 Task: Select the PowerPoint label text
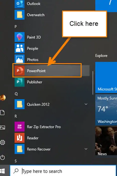36,71
